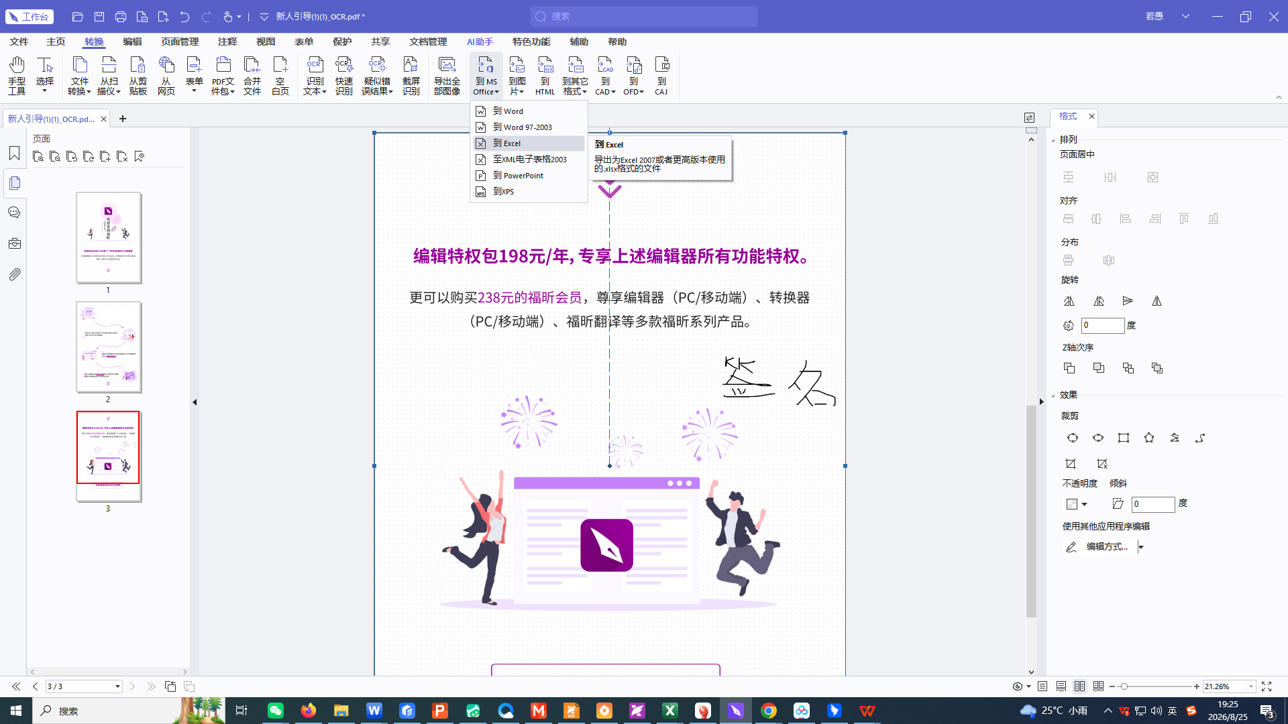Toggle continuous page view mode
Image resolution: width=1288 pixels, height=724 pixels.
(1061, 686)
